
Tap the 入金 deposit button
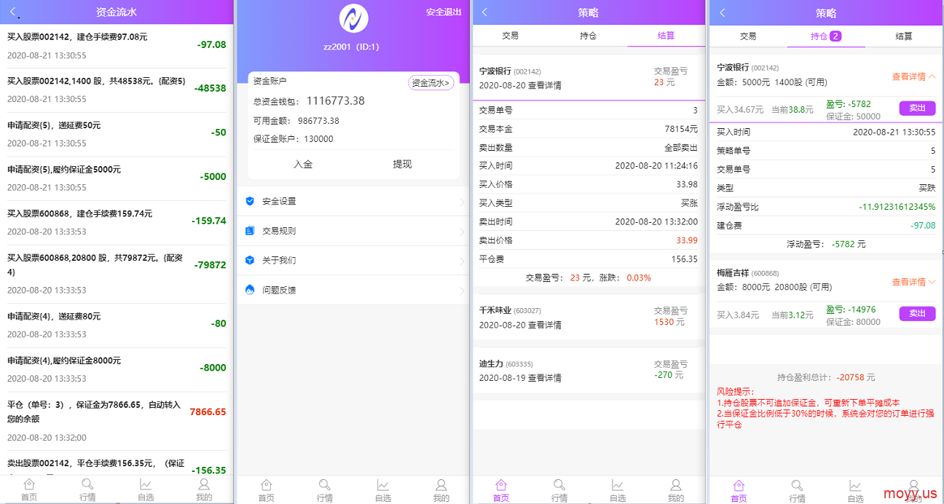tap(303, 165)
